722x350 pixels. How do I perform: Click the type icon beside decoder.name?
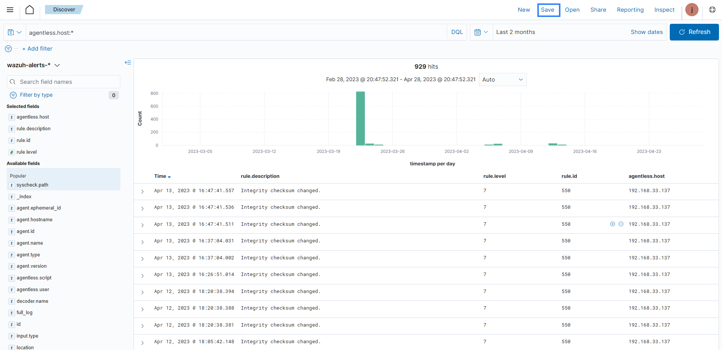(12, 302)
